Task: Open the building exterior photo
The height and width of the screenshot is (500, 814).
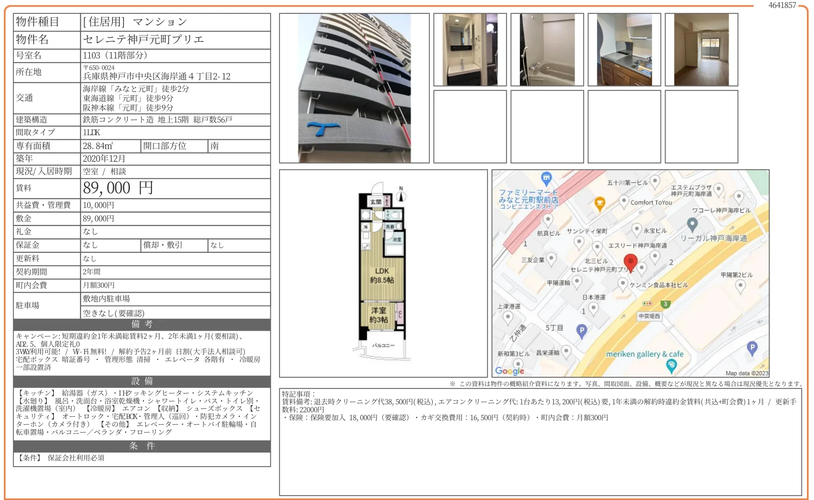Action: tap(354, 88)
